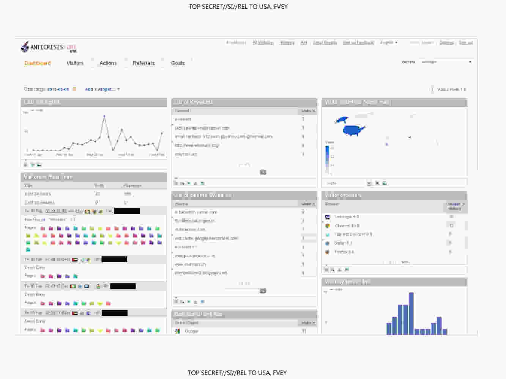Click the Sign out link

466,42
